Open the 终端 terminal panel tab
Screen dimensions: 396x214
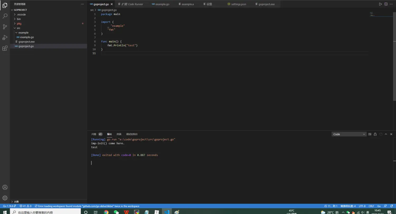click(x=119, y=134)
